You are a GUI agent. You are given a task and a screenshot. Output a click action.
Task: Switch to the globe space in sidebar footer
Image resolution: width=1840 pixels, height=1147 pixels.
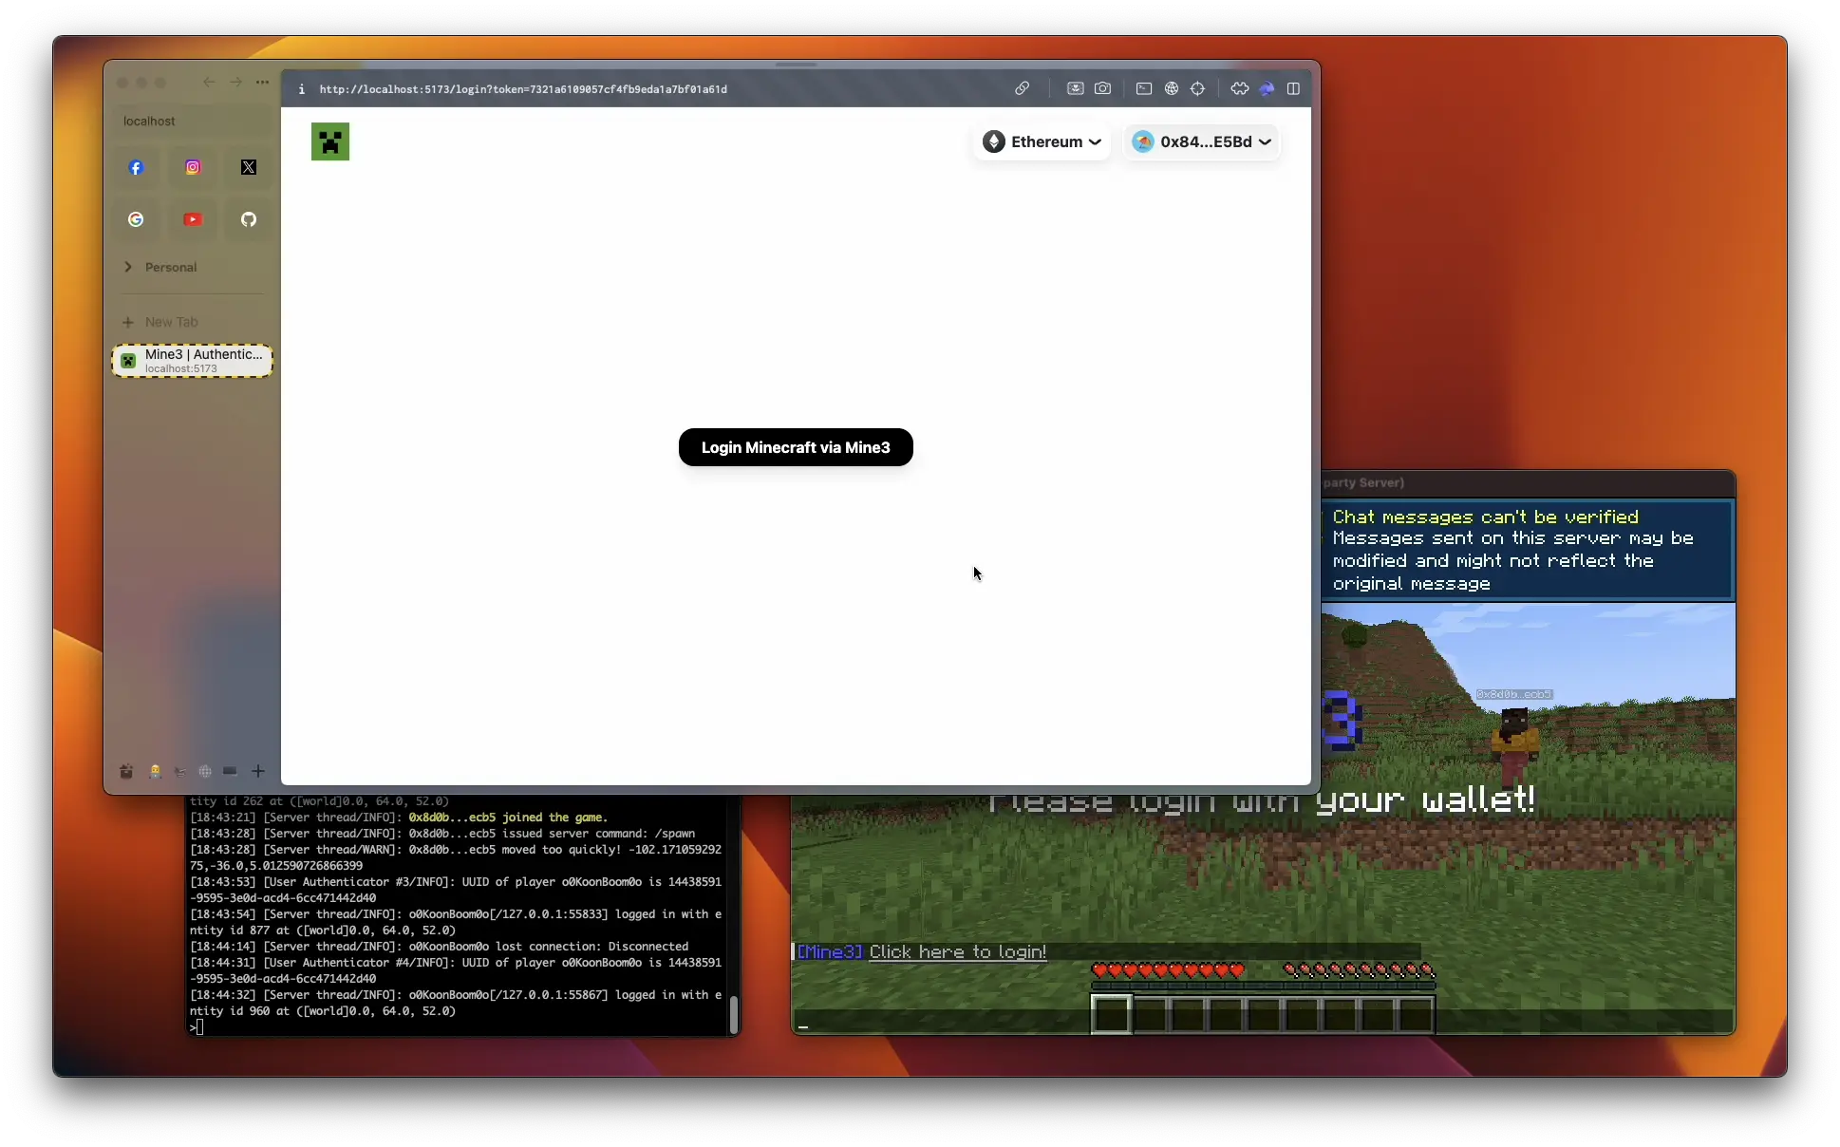pos(205,771)
